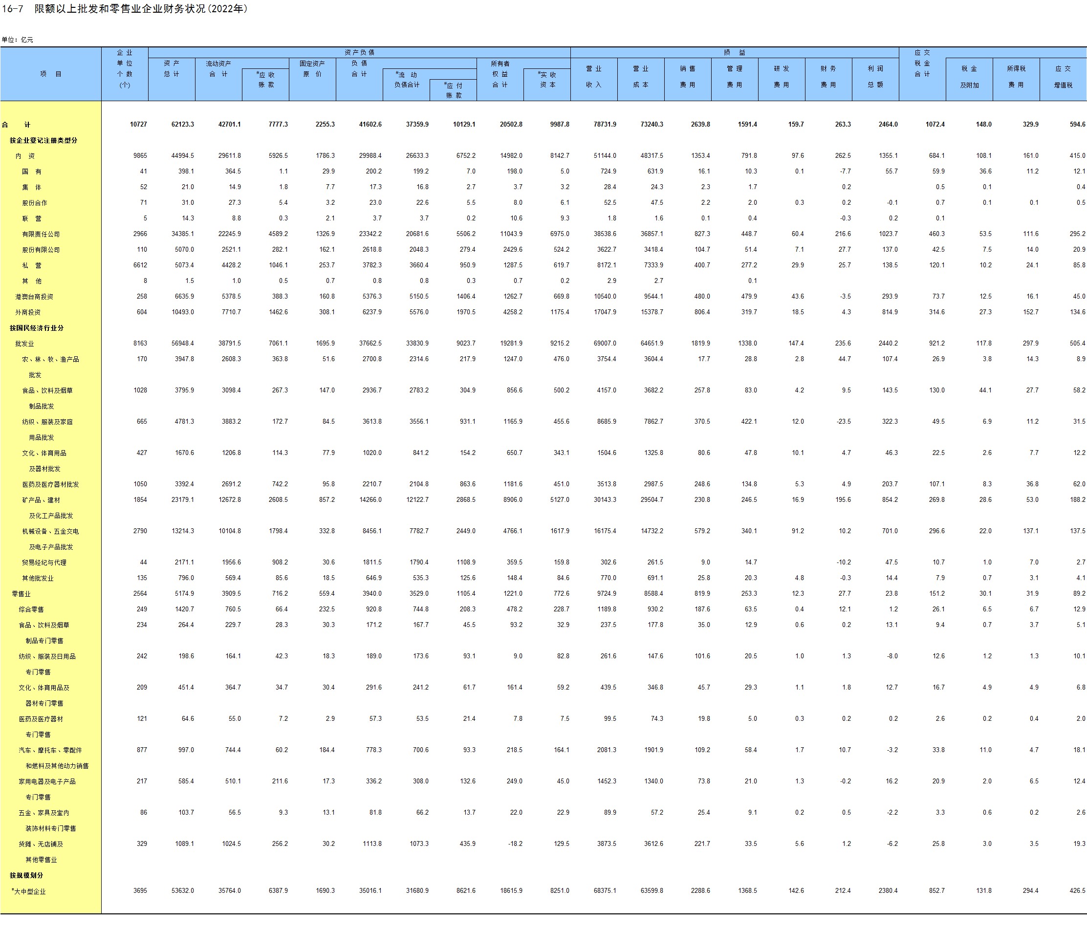Screen dimensions: 1087x930
Task: Select the 大中型企业 row label
Action: pyautogui.click(x=29, y=891)
